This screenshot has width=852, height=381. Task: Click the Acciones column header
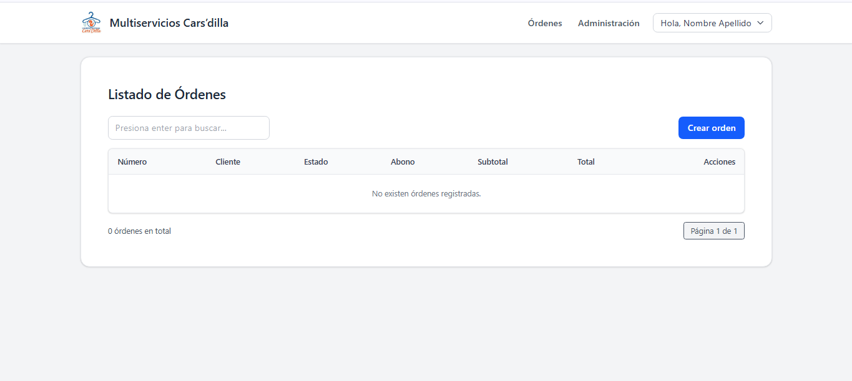pyautogui.click(x=720, y=162)
